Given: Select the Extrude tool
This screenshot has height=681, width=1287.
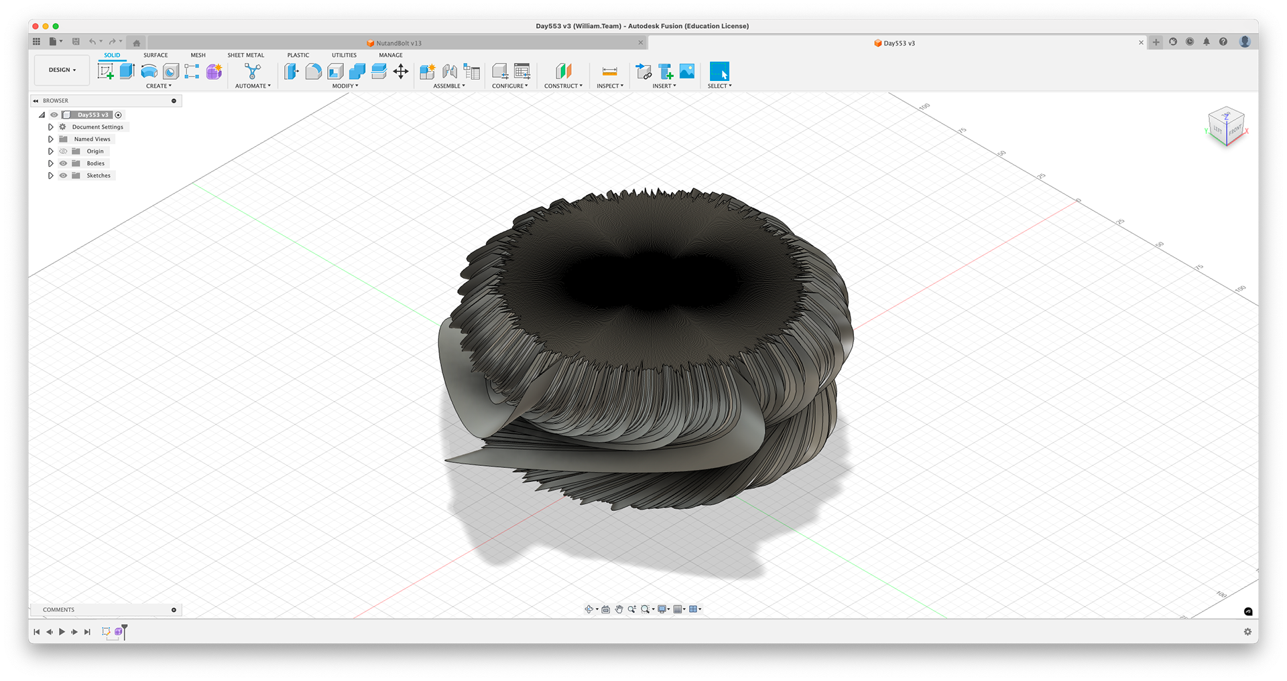Looking at the screenshot, I should pos(127,72).
